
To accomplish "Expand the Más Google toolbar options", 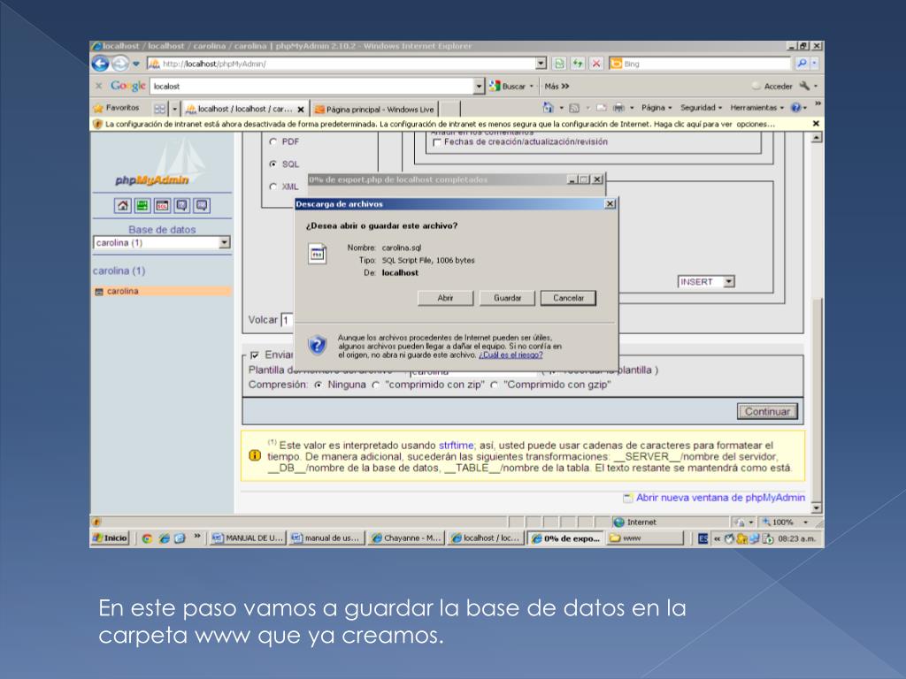I will coord(557,86).
